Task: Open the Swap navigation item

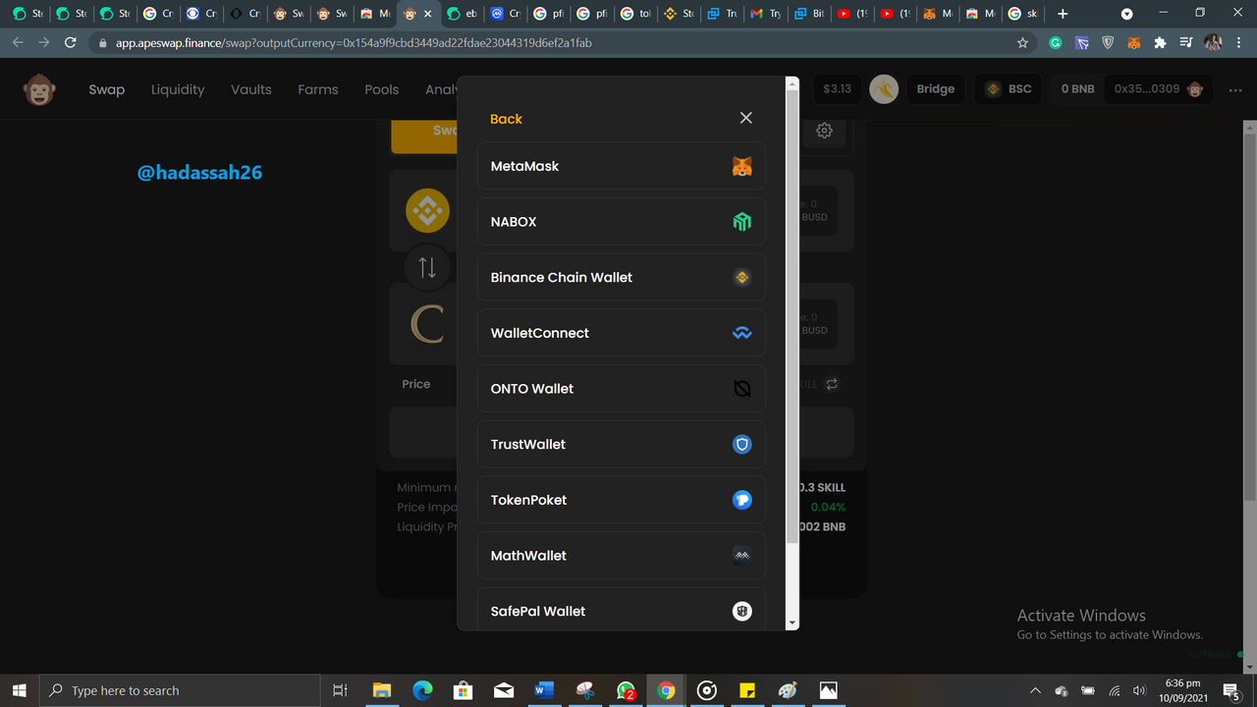Action: pyautogui.click(x=106, y=89)
